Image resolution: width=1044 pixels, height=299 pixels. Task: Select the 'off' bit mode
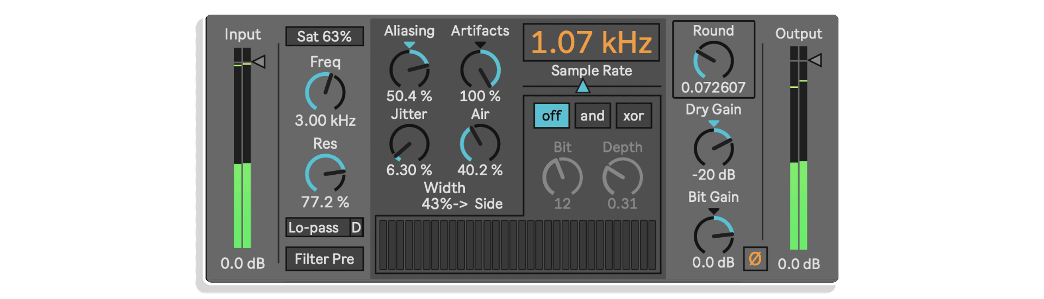(551, 116)
